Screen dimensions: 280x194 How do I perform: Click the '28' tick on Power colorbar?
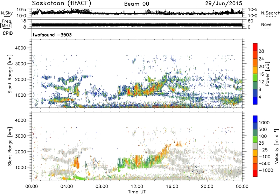click(261, 51)
